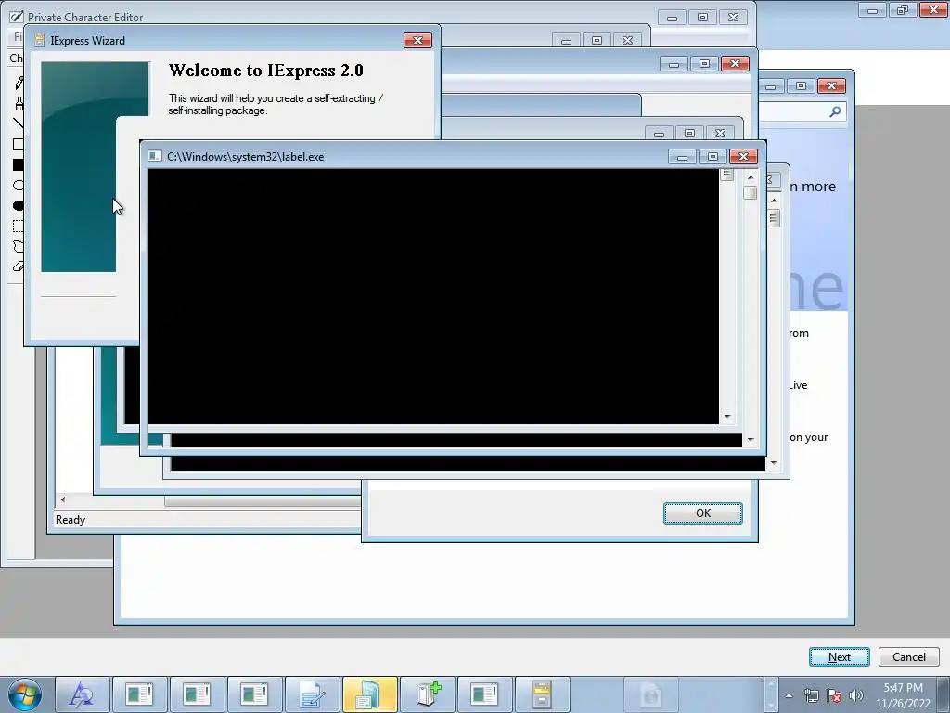Click the clock showing 5:47 PM

point(903,695)
